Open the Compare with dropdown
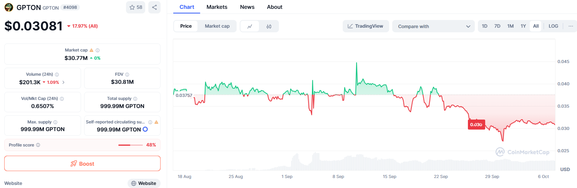Viewport: 577px width, 188px height. click(433, 26)
